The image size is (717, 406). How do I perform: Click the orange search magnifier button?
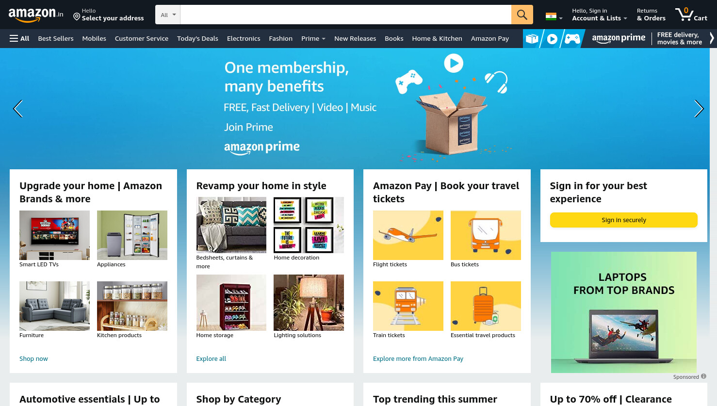522,15
